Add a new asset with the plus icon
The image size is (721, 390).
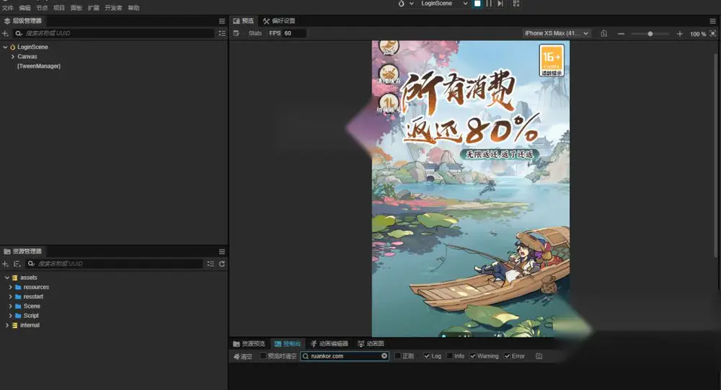(x=5, y=264)
